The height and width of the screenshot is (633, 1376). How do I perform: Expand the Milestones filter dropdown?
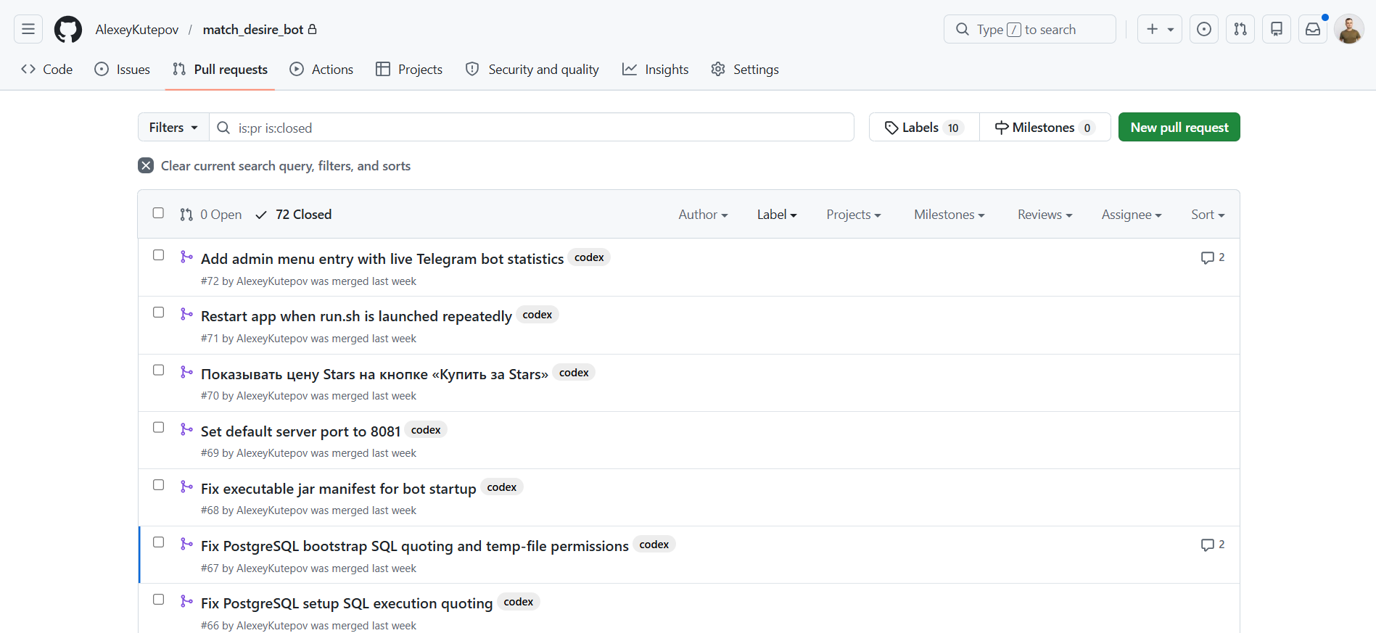(949, 215)
